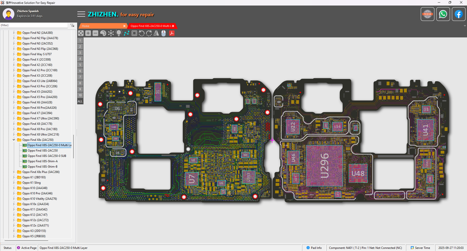Click the U48 chip on the board
The width and height of the screenshot is (467, 251).
[x=358, y=173]
